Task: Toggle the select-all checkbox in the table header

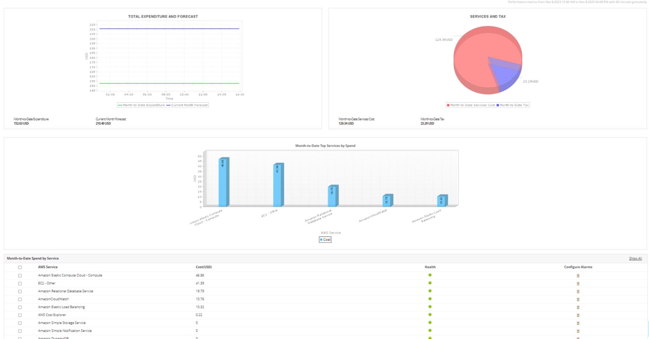Action: click(x=20, y=267)
